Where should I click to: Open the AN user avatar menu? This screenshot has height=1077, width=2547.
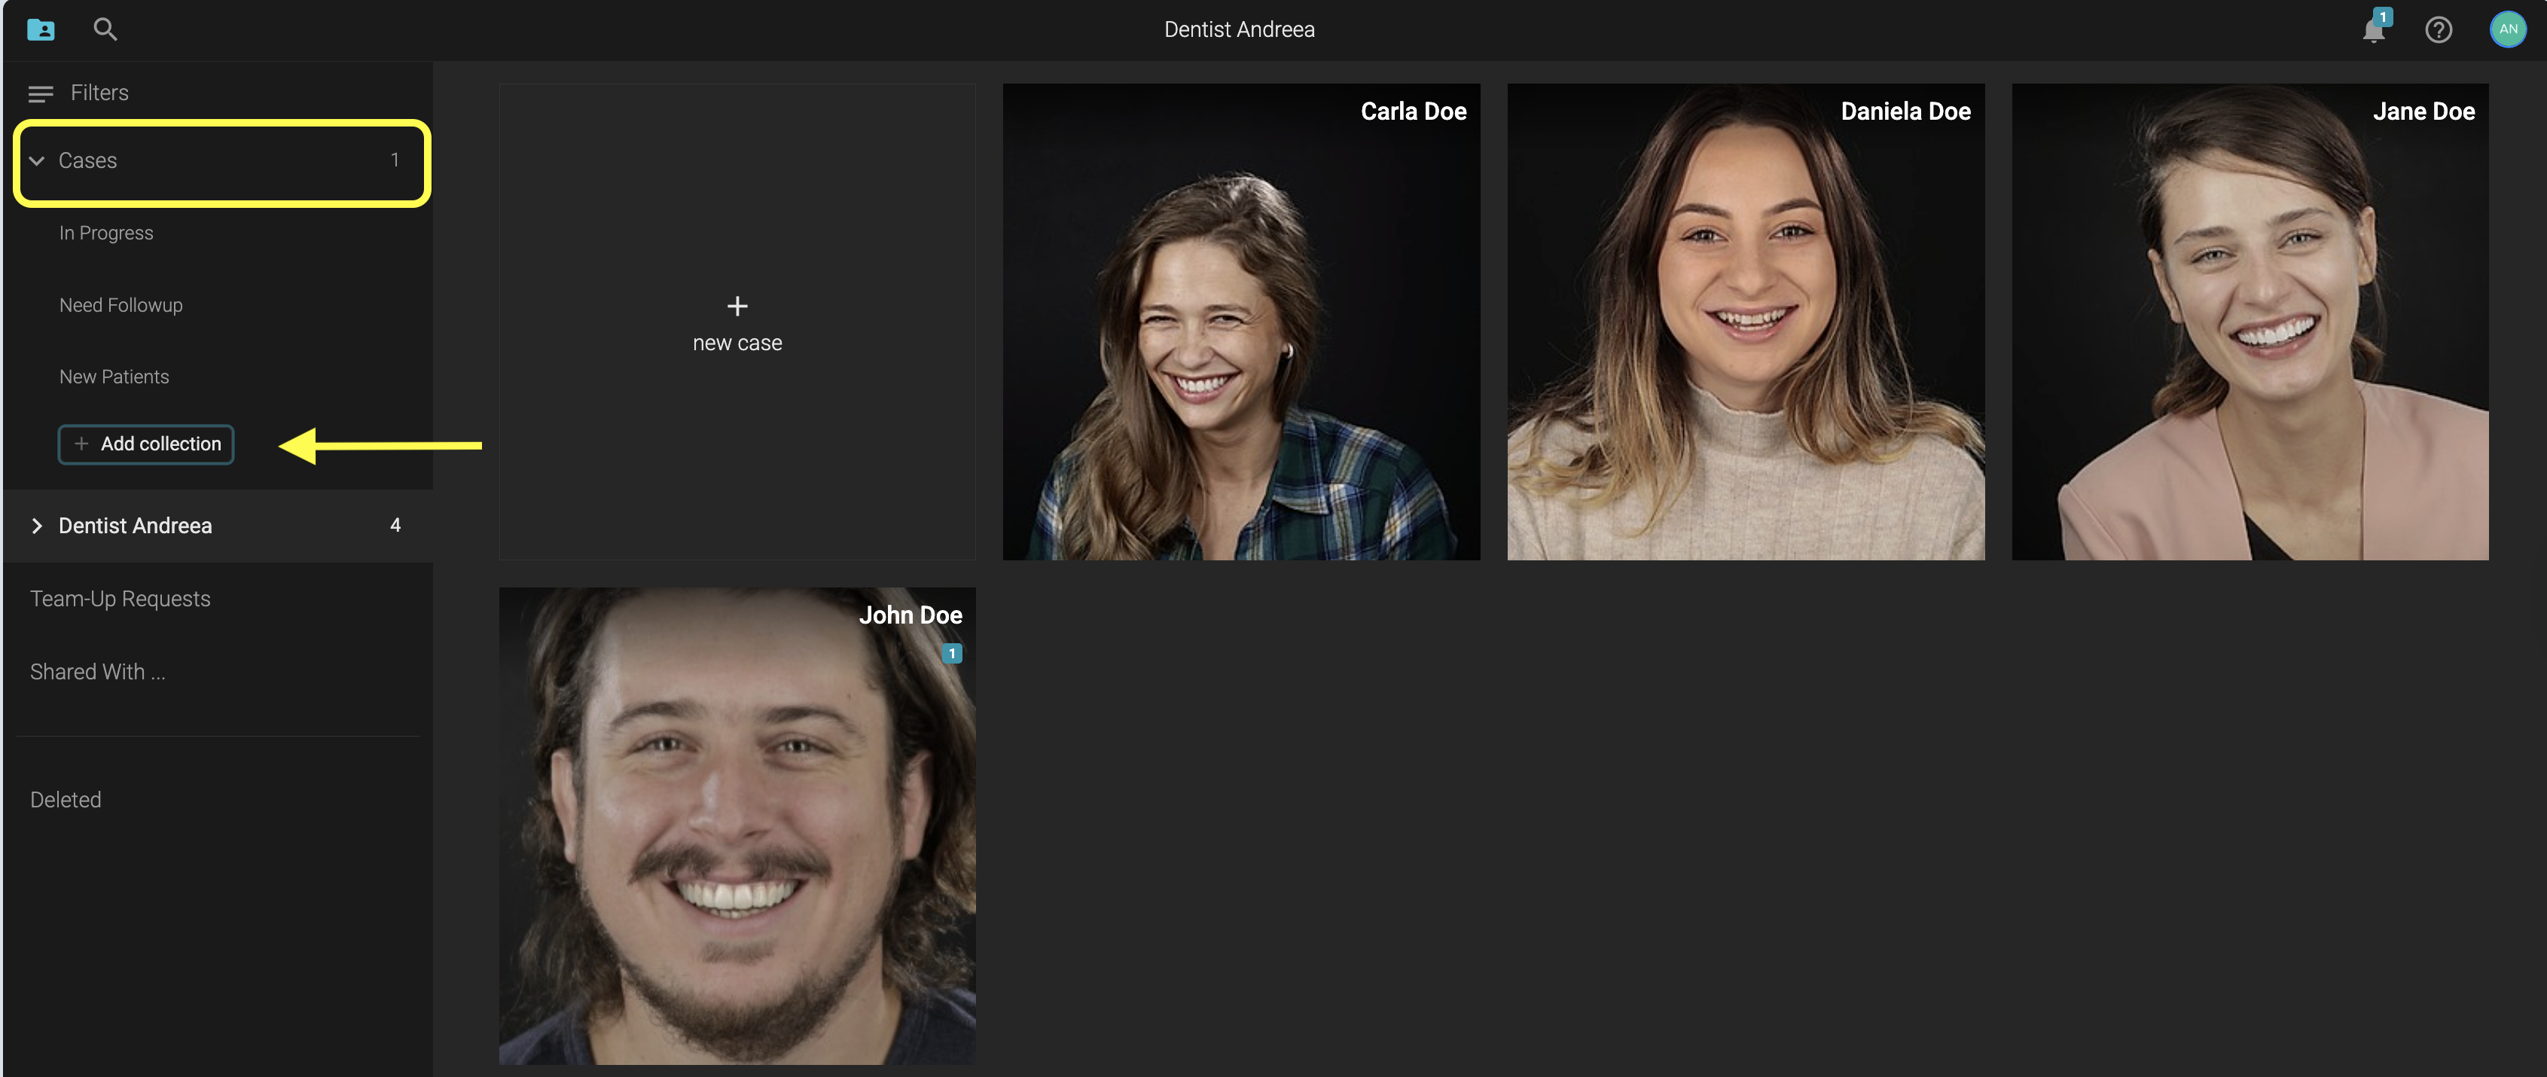(x=2507, y=29)
